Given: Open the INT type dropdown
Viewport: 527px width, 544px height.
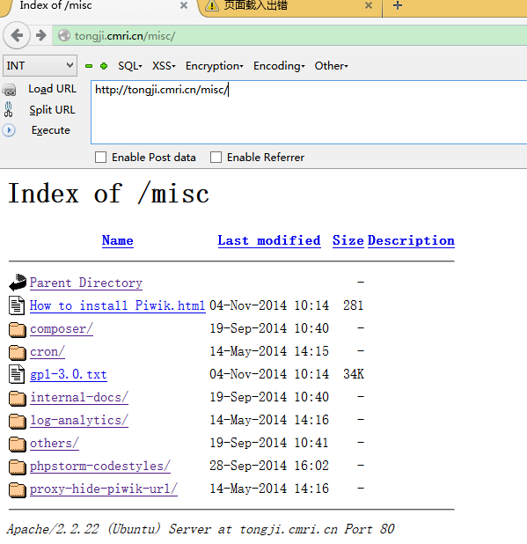Looking at the screenshot, I should tap(40, 65).
